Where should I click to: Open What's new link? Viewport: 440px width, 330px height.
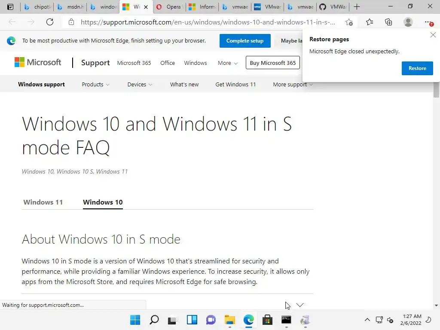pyautogui.click(x=184, y=85)
